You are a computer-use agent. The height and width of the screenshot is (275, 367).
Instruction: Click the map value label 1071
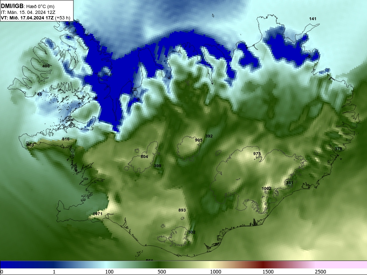pos(98,214)
